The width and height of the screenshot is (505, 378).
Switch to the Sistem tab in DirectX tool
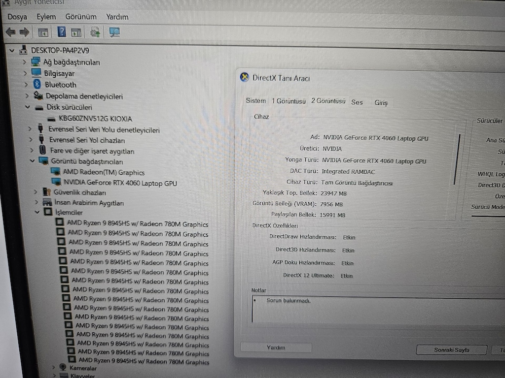(256, 100)
